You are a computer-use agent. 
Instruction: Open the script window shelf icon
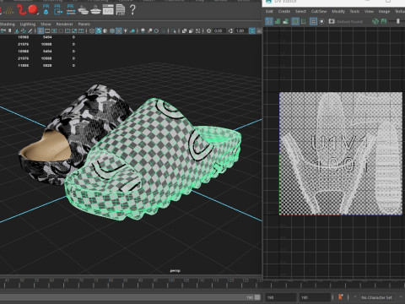108,10
